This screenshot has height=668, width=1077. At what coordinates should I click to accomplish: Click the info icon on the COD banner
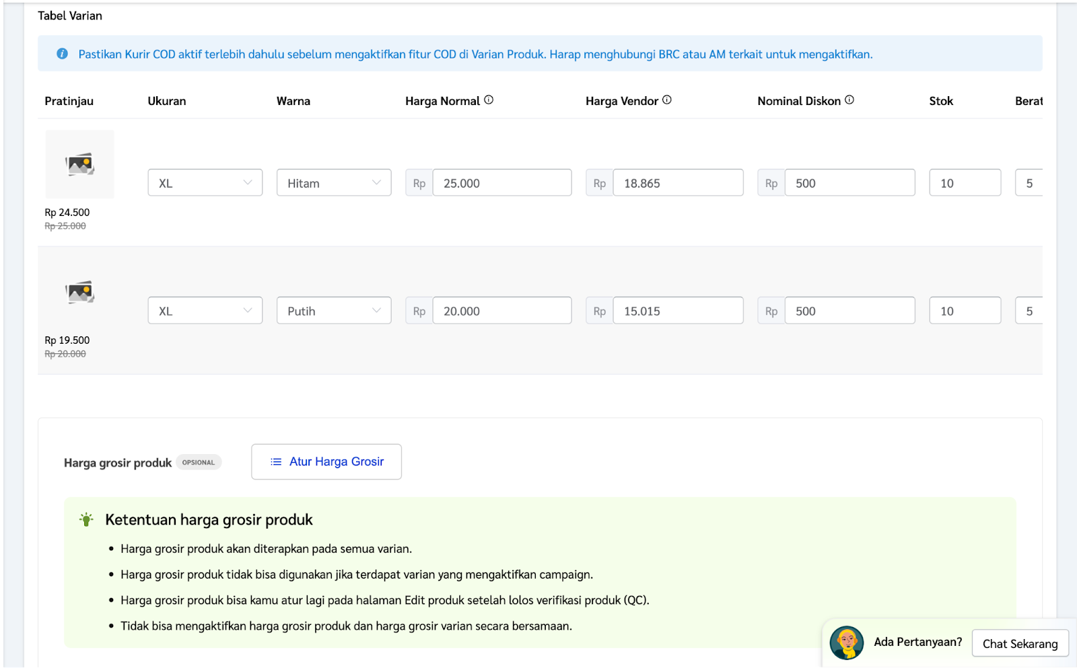[63, 54]
